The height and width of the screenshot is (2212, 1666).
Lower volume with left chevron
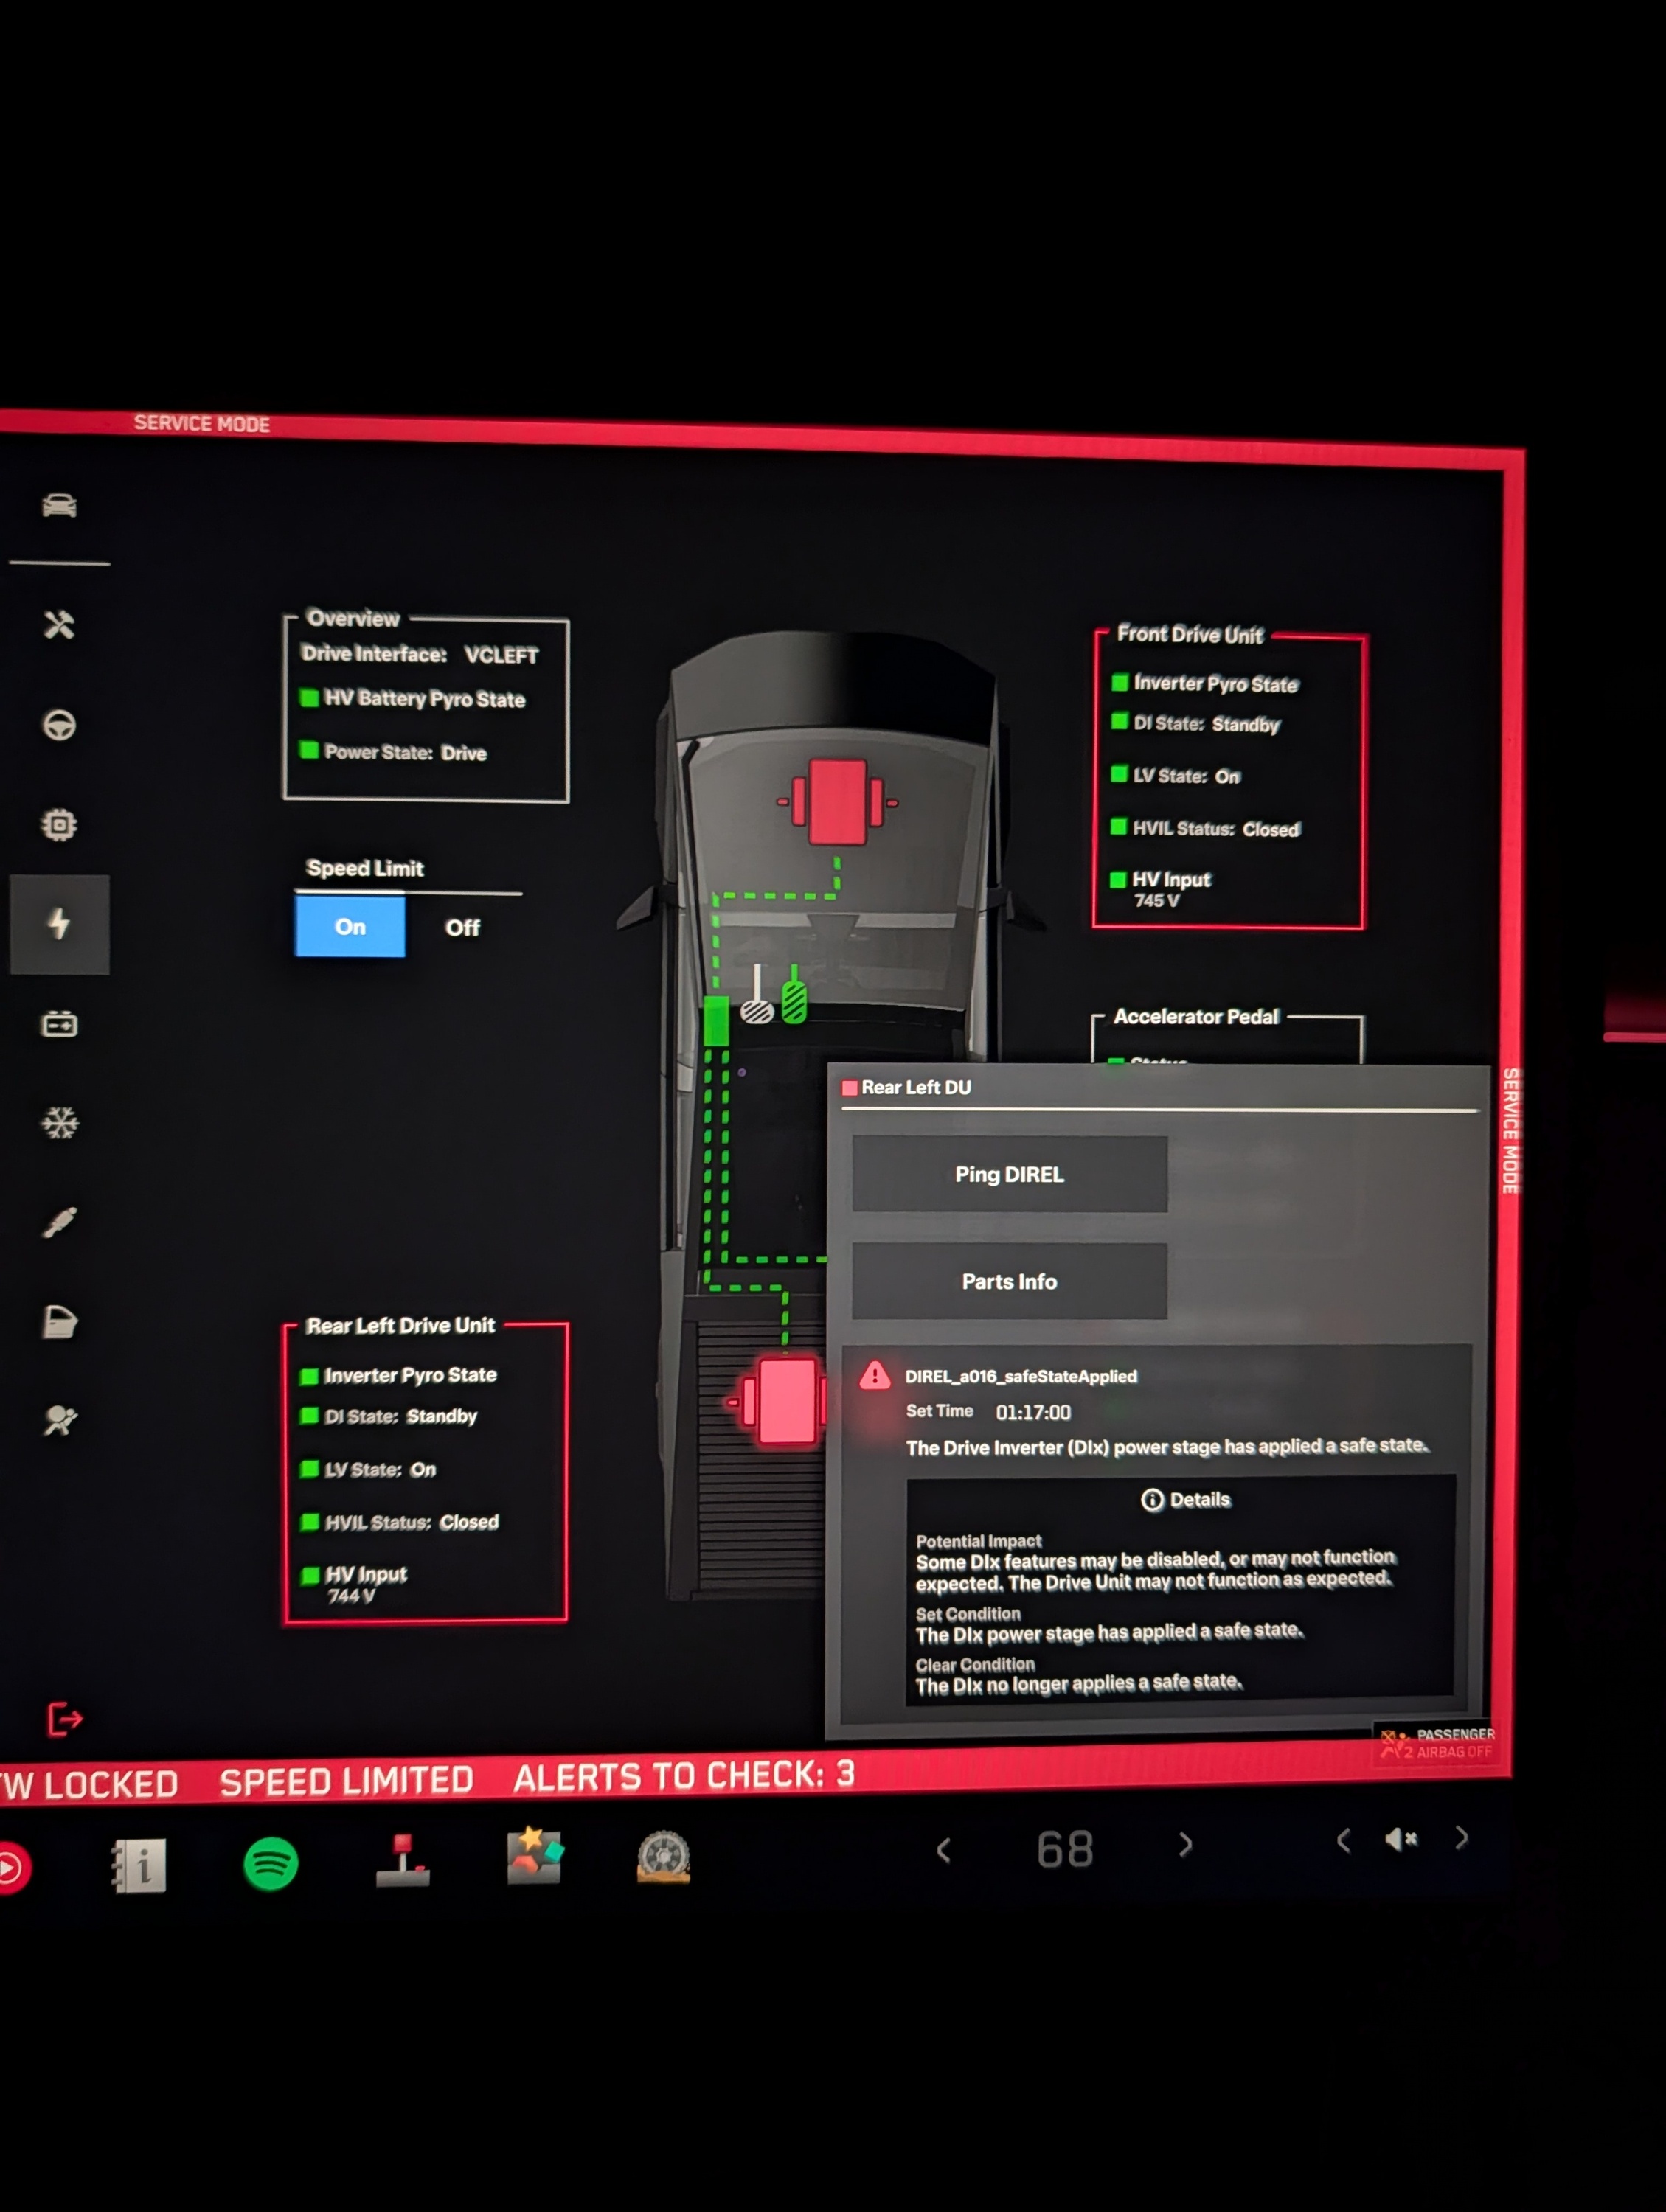click(1343, 1840)
